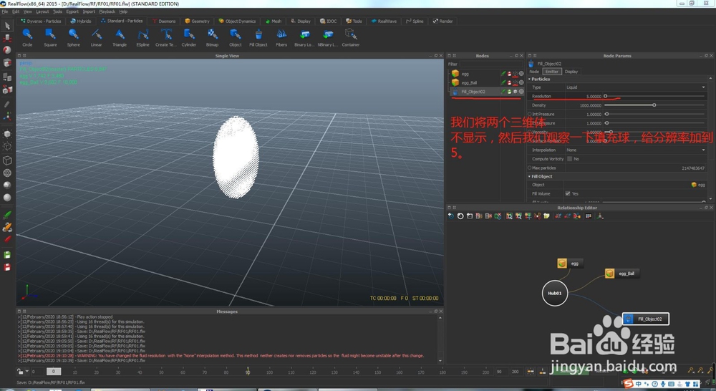Click the Filter input field in Nodes panel
Screen dimensions: 716x391
point(491,64)
